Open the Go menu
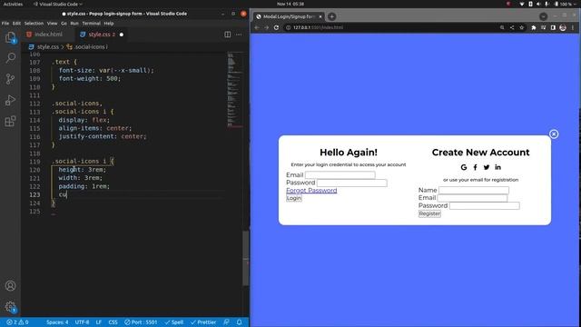Viewport: 581px width, 327px height. tap(64, 24)
